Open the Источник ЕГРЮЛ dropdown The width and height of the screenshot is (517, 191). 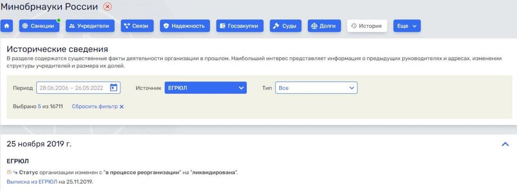click(206, 88)
